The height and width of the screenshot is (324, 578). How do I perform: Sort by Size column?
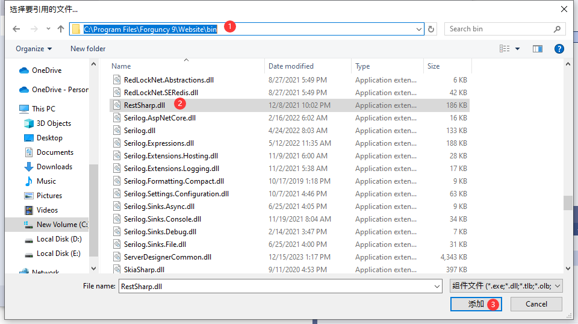point(447,66)
